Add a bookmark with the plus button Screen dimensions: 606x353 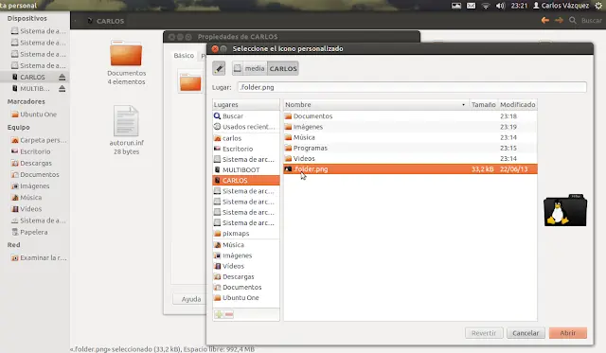click(219, 314)
